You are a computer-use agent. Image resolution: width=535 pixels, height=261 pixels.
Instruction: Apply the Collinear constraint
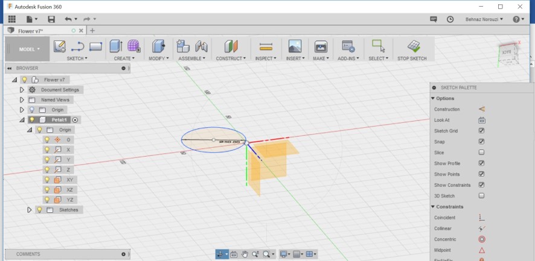(x=482, y=228)
